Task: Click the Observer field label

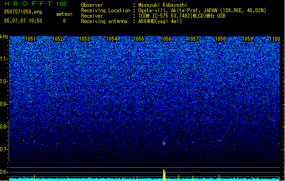Action: click(92, 5)
